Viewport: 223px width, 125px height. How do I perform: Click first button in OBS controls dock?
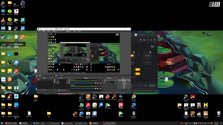pyautogui.click(x=124, y=80)
